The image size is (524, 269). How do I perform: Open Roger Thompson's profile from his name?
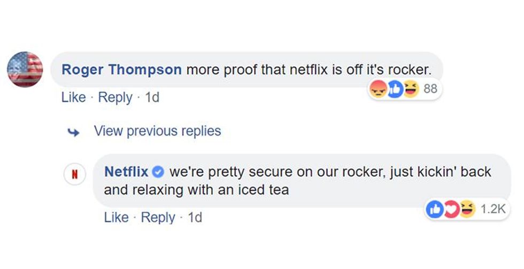click(122, 70)
